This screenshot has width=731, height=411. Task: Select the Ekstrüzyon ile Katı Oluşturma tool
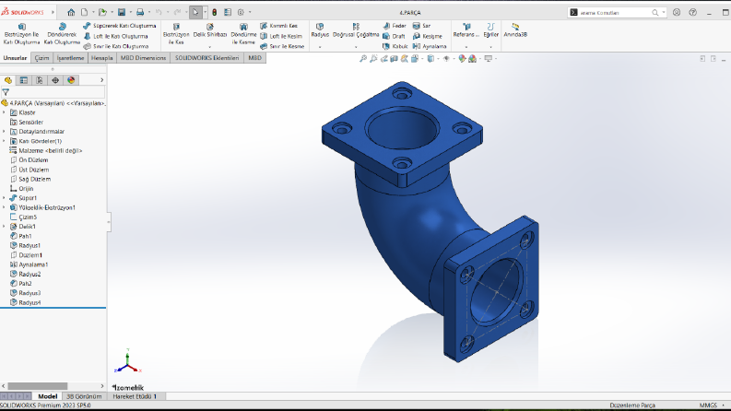pos(21,34)
